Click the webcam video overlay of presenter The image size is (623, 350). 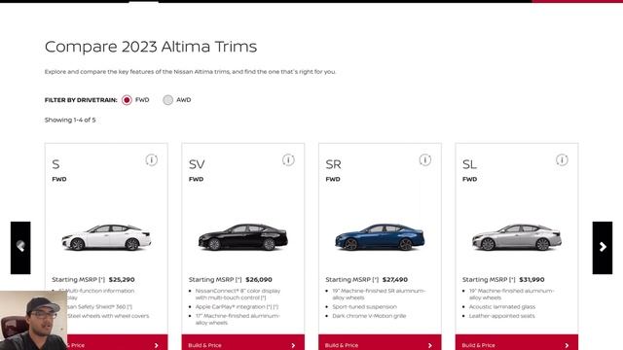pos(33,320)
